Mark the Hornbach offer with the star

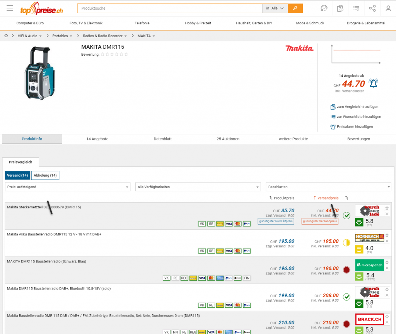(387, 235)
